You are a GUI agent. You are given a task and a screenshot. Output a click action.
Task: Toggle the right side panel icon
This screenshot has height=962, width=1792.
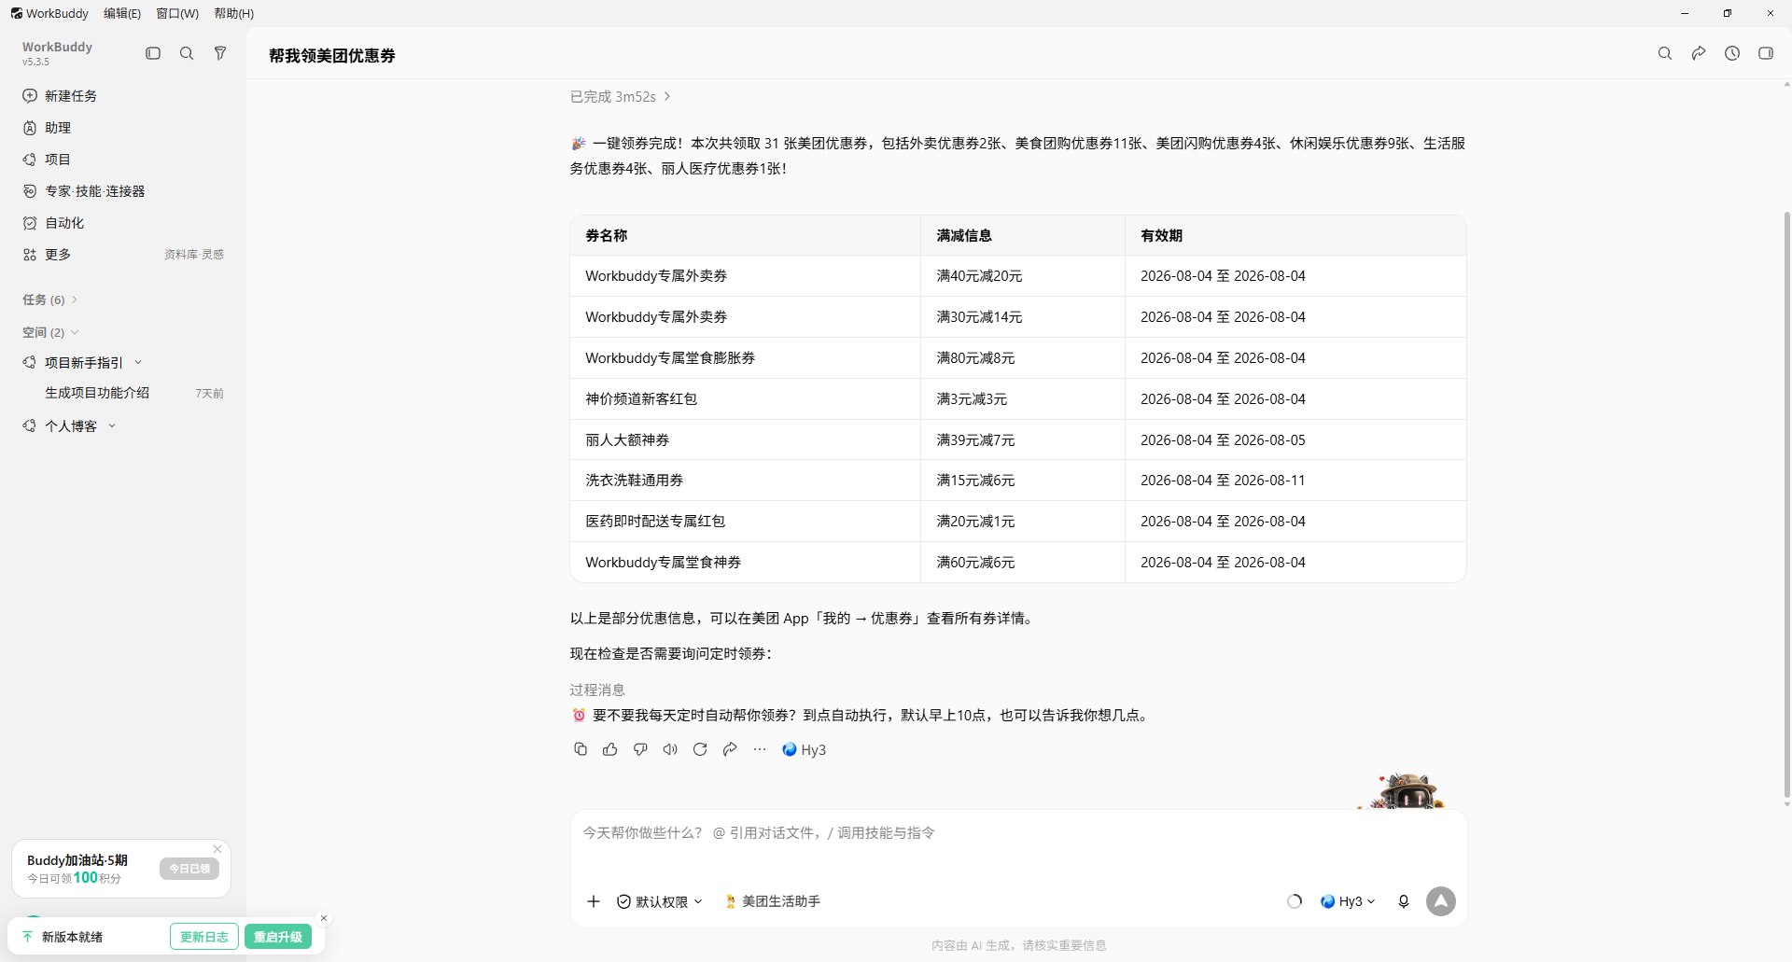click(1766, 53)
